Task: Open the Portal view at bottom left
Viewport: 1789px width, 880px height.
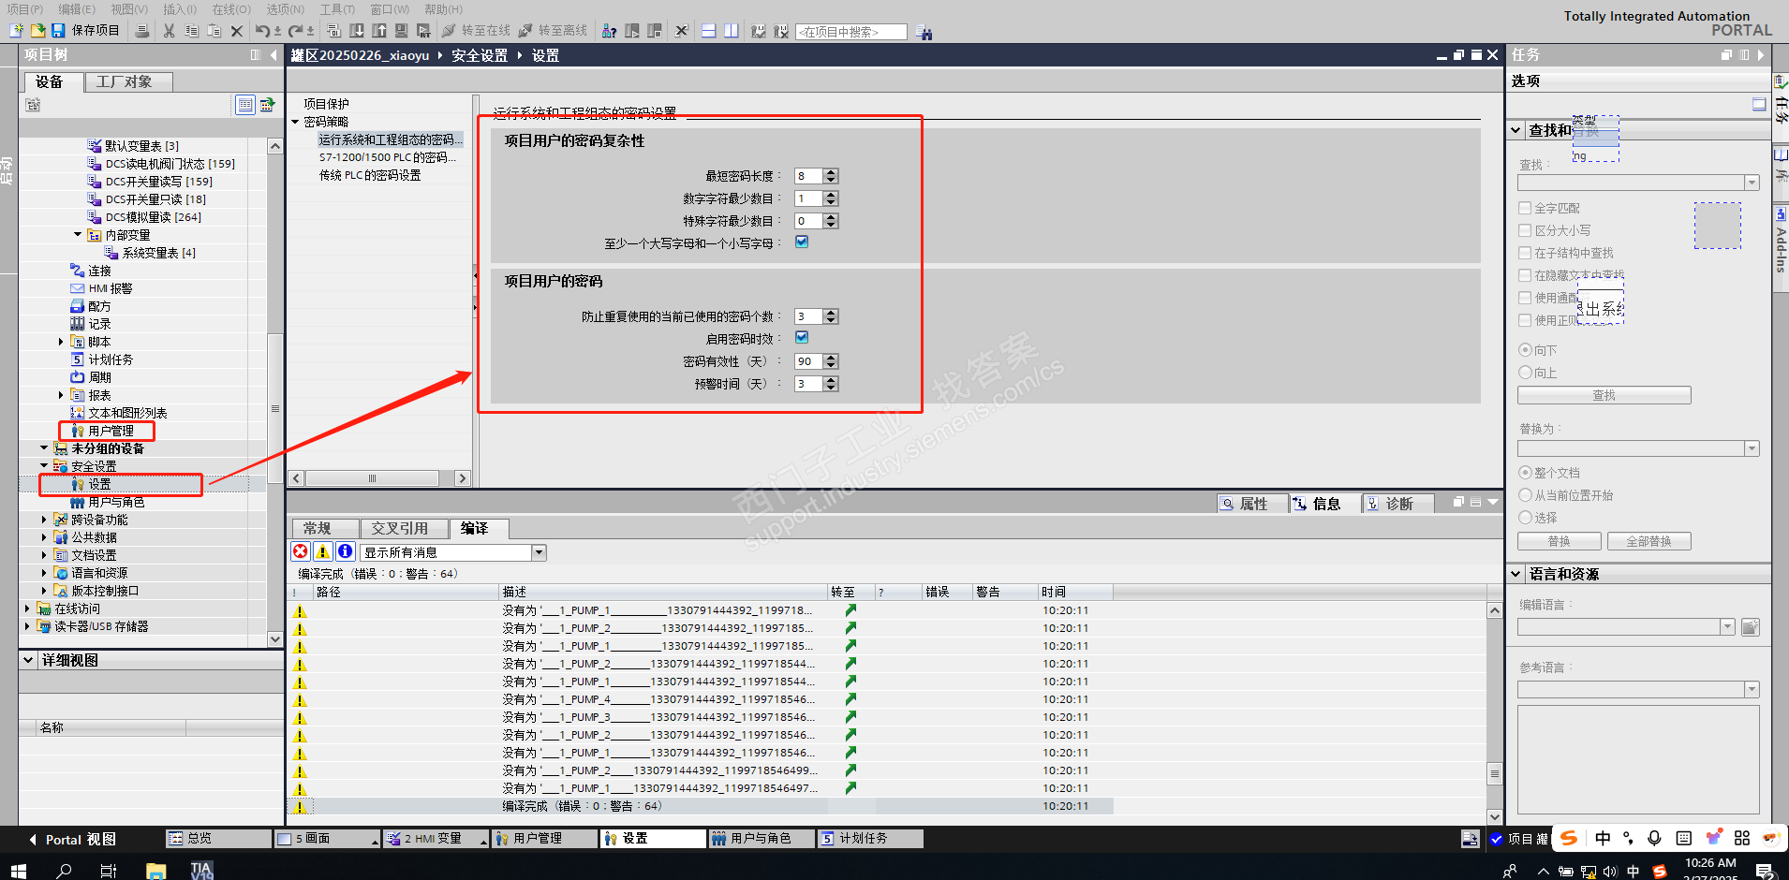Action: coord(73,840)
